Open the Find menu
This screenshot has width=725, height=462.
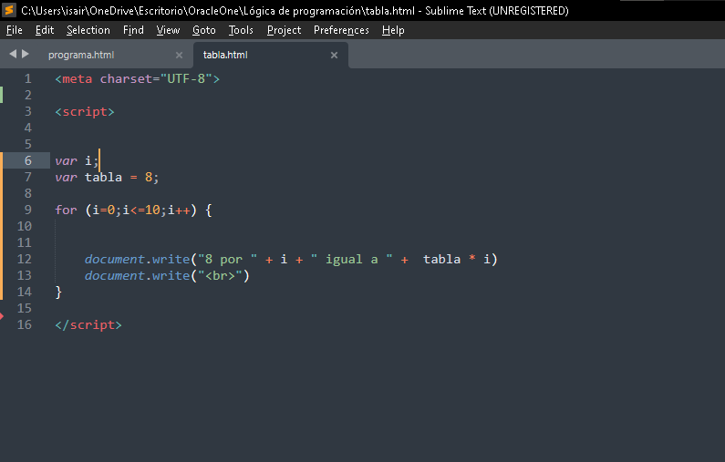click(133, 30)
